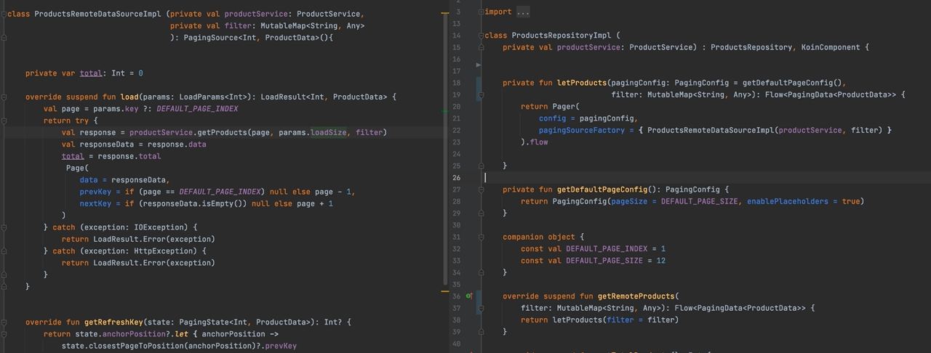Click the green change marker on left editor scrollbar
The width and height of the screenshot is (931, 353).
click(x=445, y=111)
